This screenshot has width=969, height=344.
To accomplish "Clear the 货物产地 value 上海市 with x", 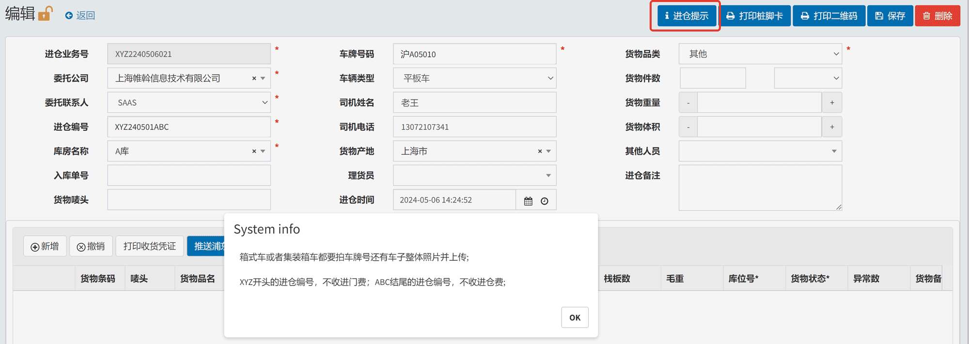I will point(540,151).
